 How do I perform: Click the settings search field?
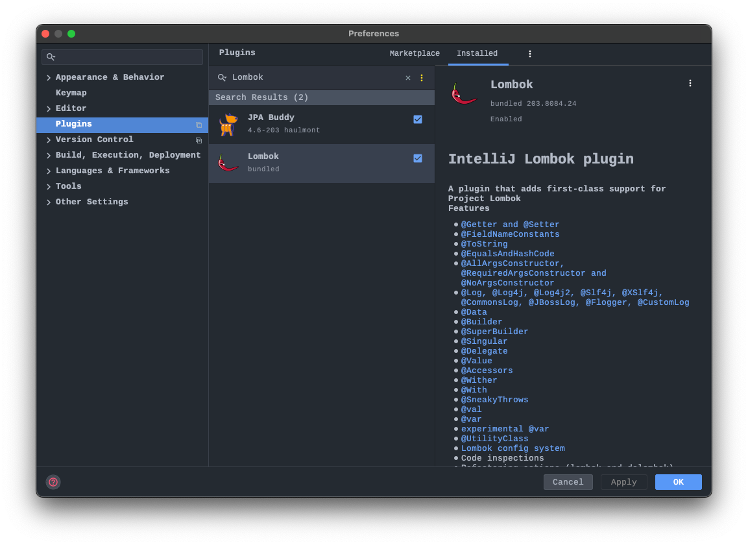point(122,57)
